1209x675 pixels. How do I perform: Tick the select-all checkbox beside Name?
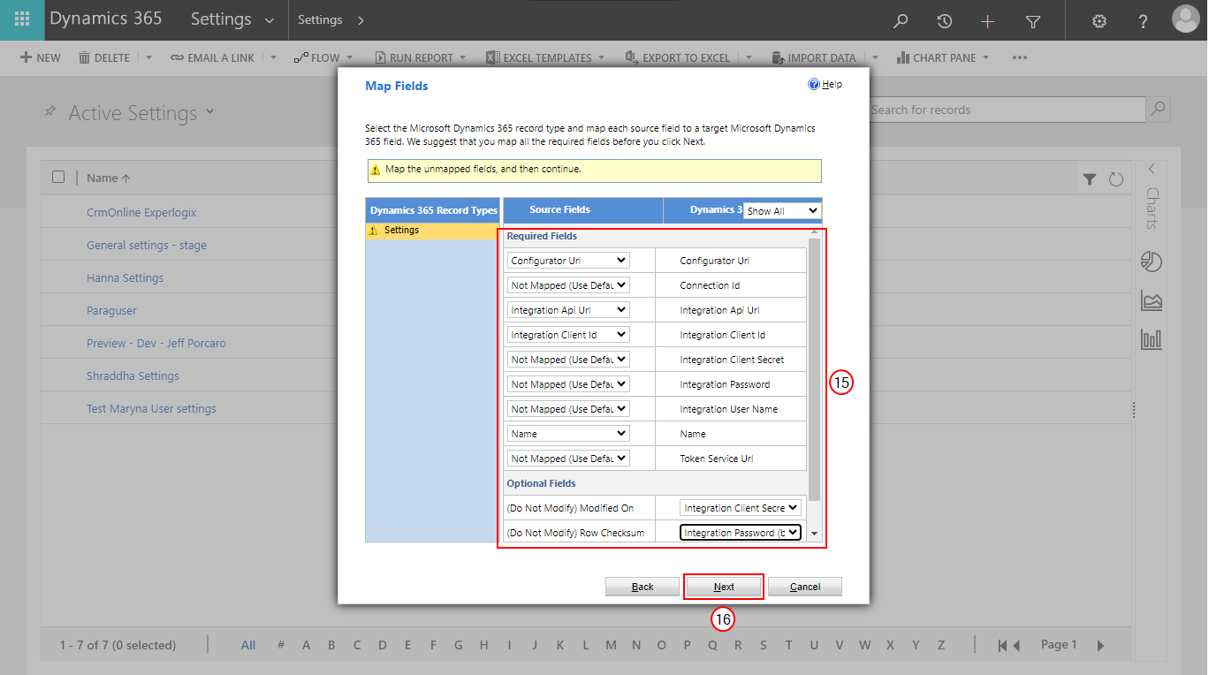pyautogui.click(x=58, y=177)
